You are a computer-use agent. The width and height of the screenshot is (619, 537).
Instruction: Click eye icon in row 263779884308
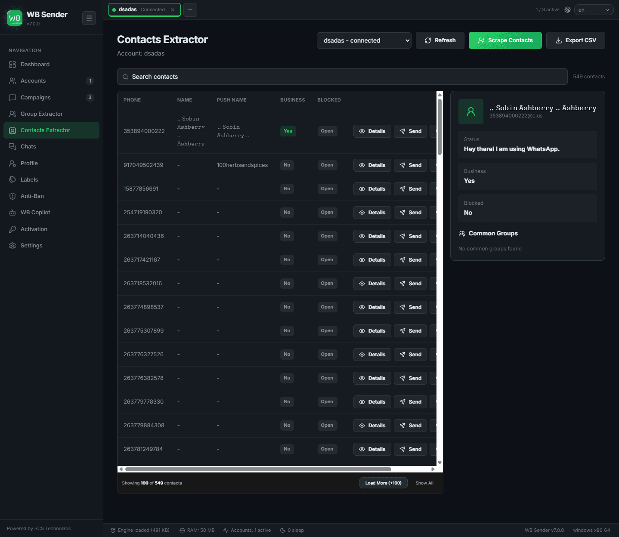click(362, 426)
